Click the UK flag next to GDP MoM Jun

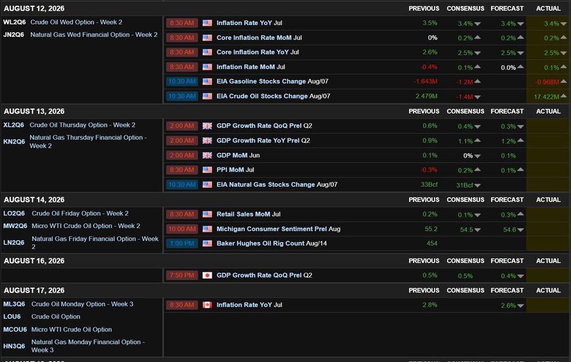[x=207, y=156]
